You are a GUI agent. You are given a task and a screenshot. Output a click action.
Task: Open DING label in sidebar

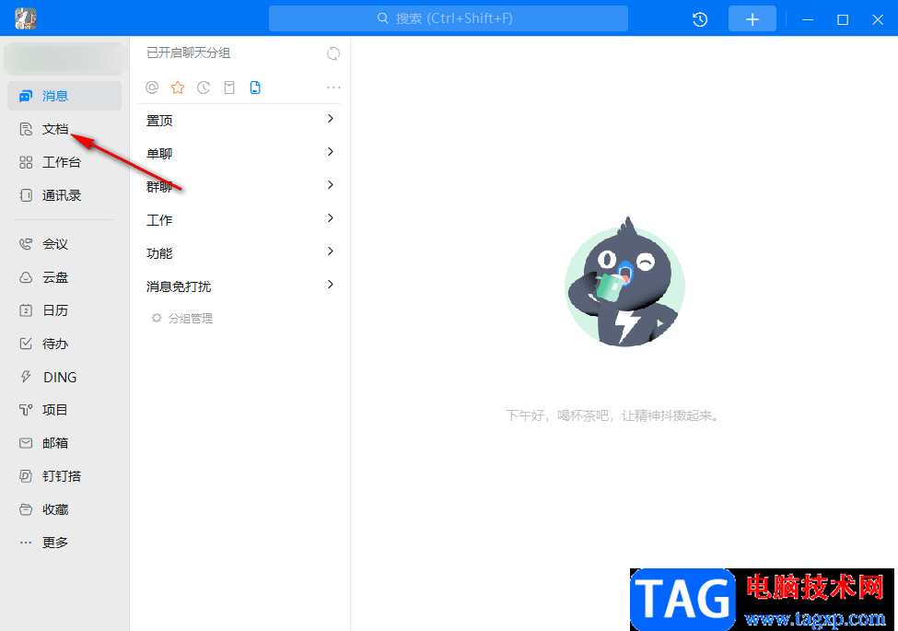60,378
